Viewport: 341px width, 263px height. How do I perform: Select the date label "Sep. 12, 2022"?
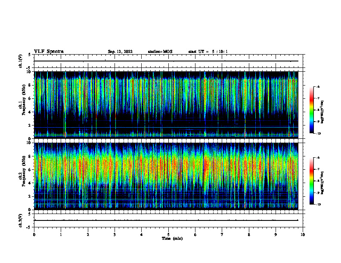pyautogui.click(x=120, y=52)
